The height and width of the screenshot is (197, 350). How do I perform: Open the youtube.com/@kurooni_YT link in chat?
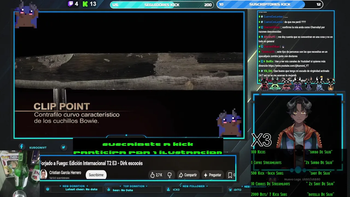pos(288,66)
